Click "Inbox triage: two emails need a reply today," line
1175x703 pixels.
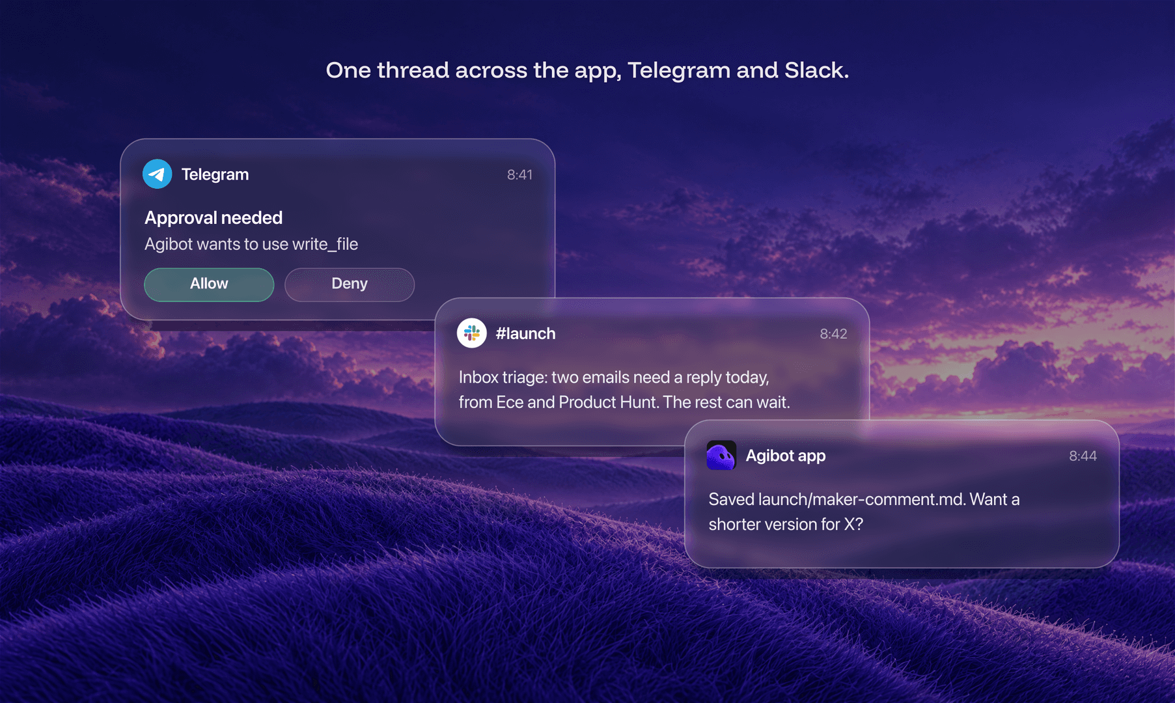pyautogui.click(x=614, y=378)
